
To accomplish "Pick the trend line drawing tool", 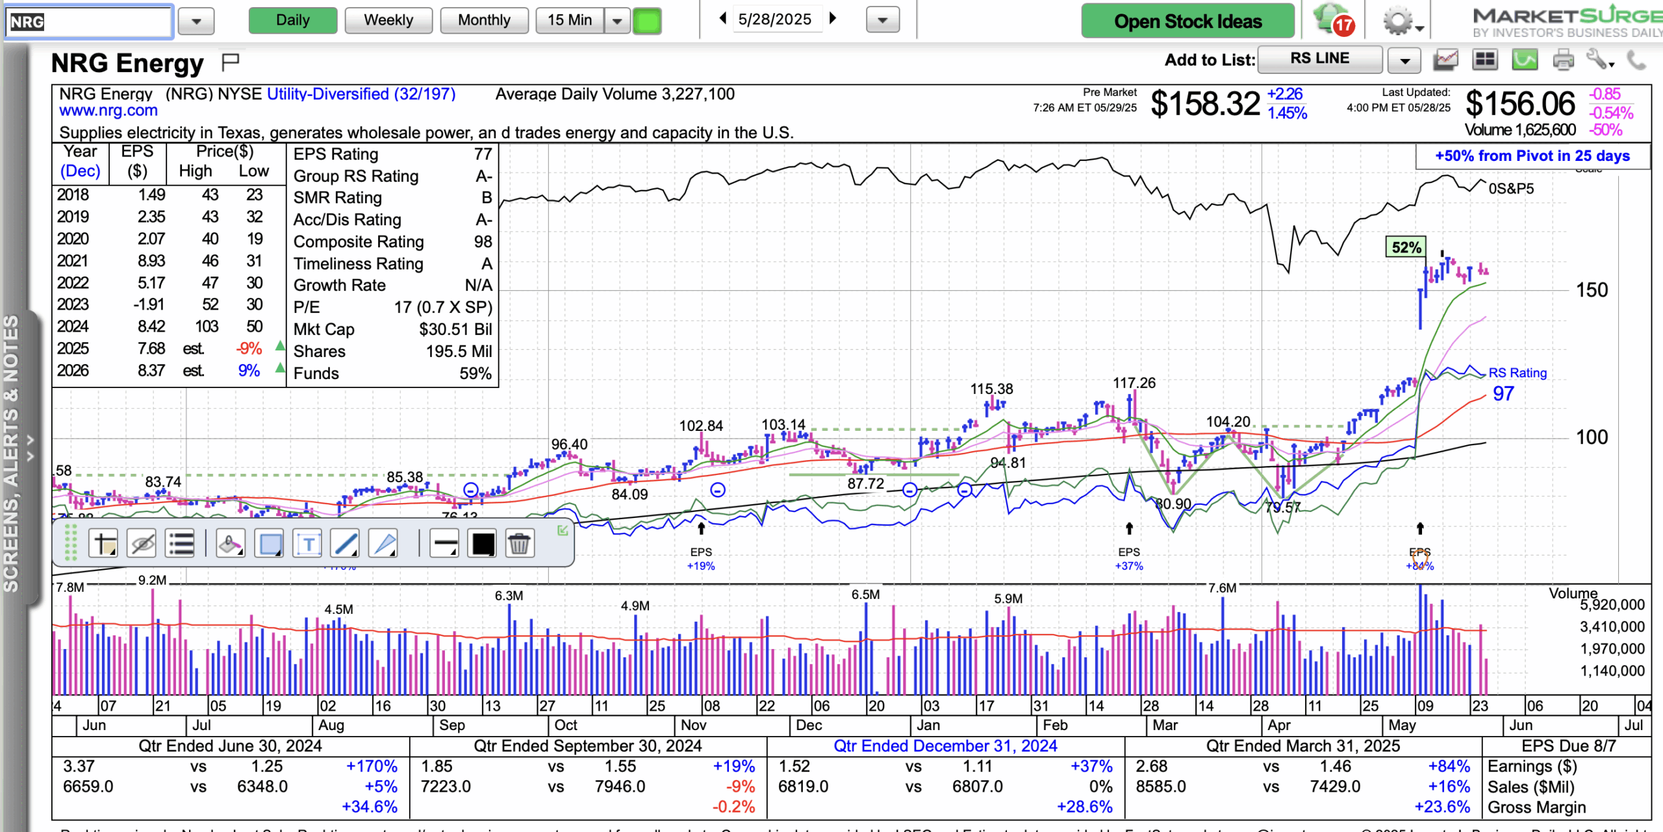I will [345, 544].
